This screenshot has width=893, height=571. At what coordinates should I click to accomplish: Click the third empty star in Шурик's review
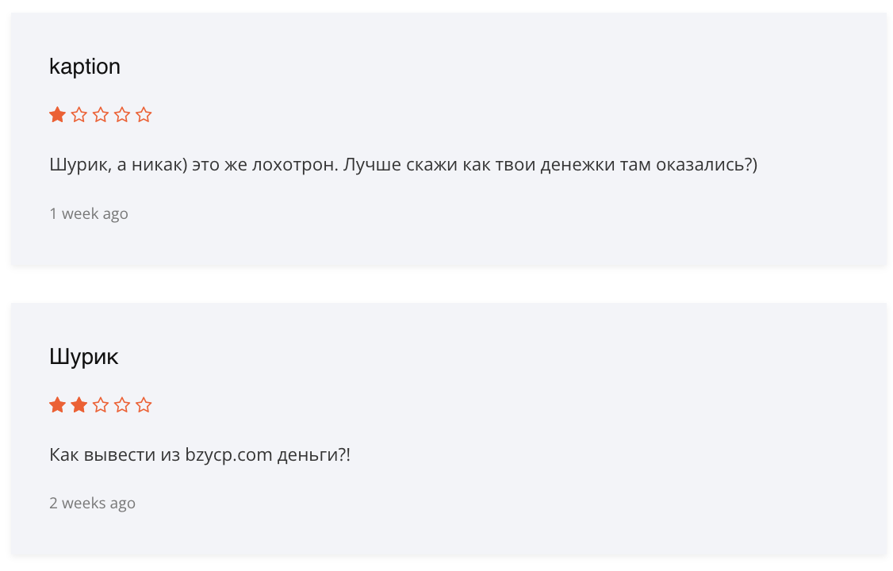[100, 404]
